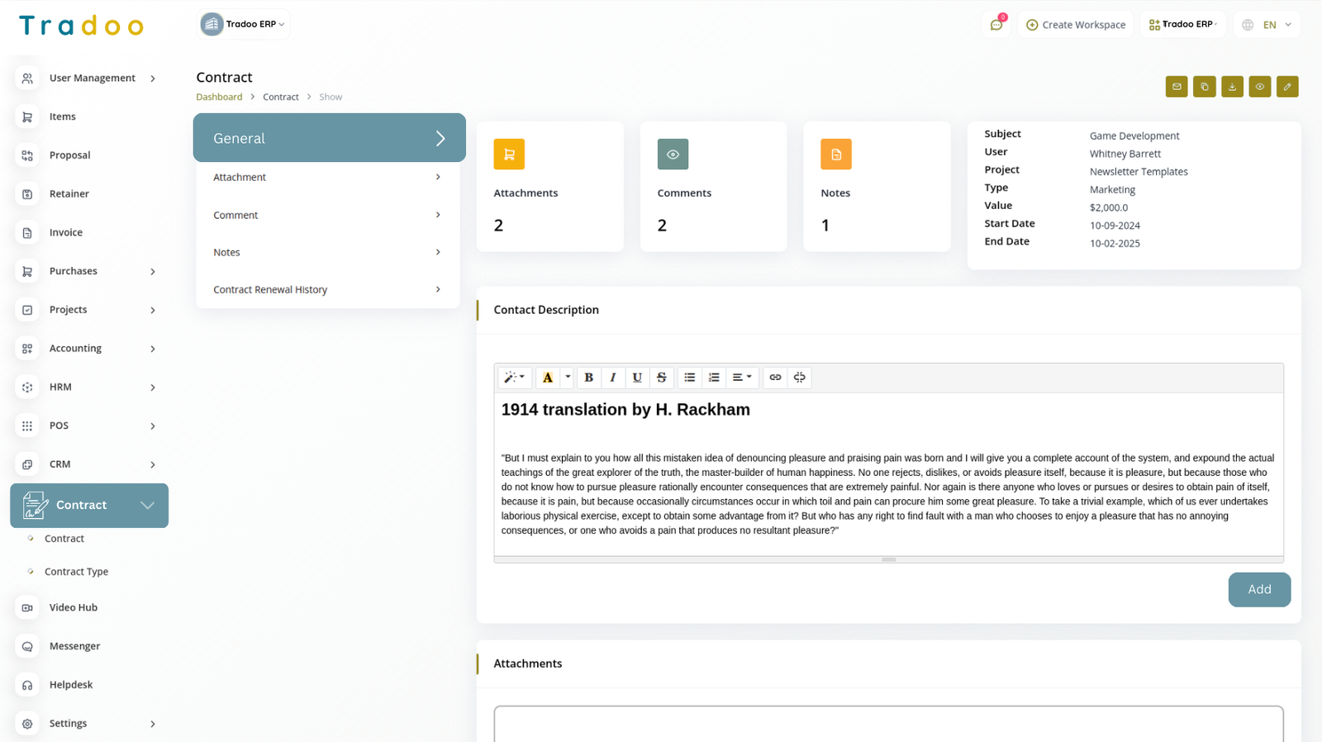Click the duplicate contract icon button
The image size is (1322, 742).
pos(1204,87)
